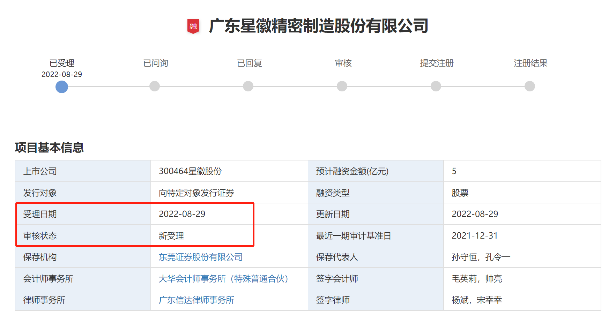This screenshot has width=616, height=315.
Task: Click the 融资类型 label cell
Action: 376,193
